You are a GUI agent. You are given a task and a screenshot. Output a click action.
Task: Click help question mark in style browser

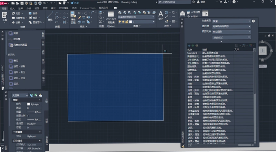[253, 21]
